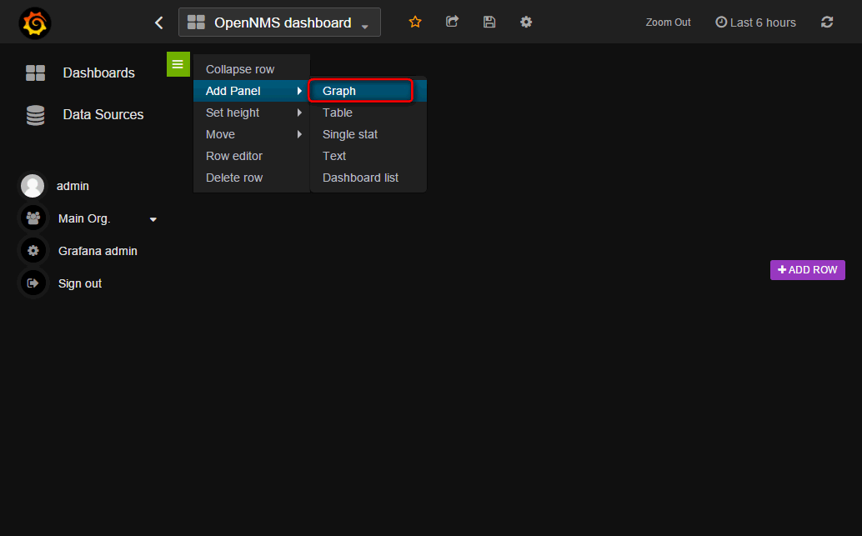Click the Move menu label

pos(220,134)
